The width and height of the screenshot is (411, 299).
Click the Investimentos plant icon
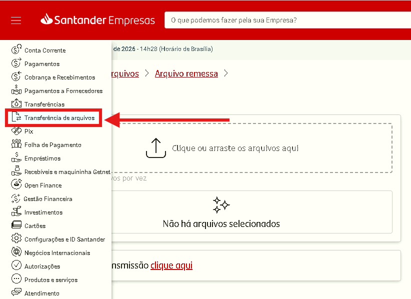tap(16, 211)
